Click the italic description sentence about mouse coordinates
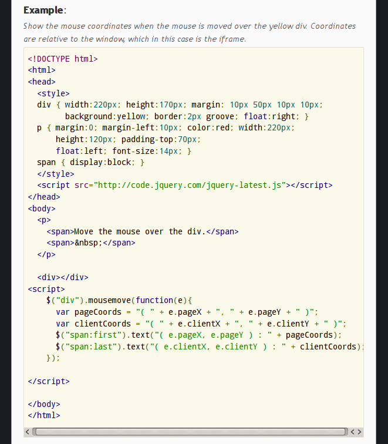The height and width of the screenshot is (444, 388). 190,32
